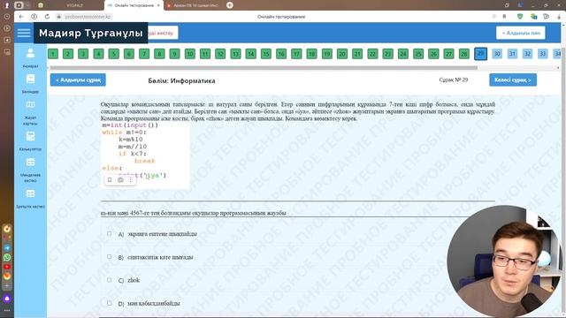566x318 pixels.
Task: Jump to unanswered question number 30
Action: 497,54
